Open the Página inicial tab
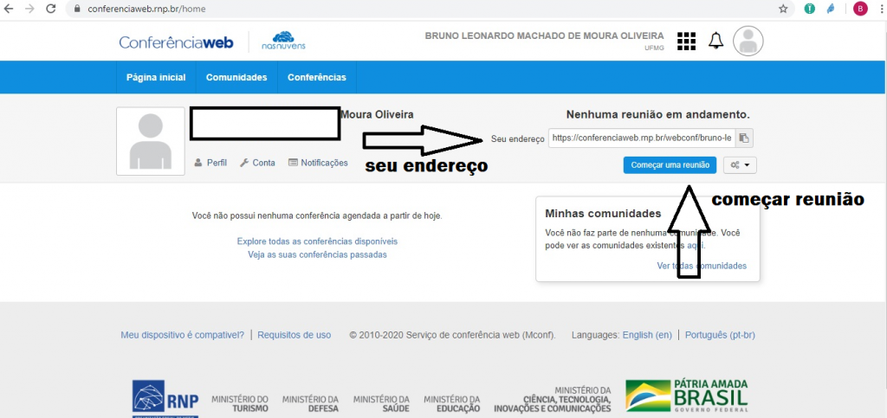The image size is (887, 418). (156, 77)
